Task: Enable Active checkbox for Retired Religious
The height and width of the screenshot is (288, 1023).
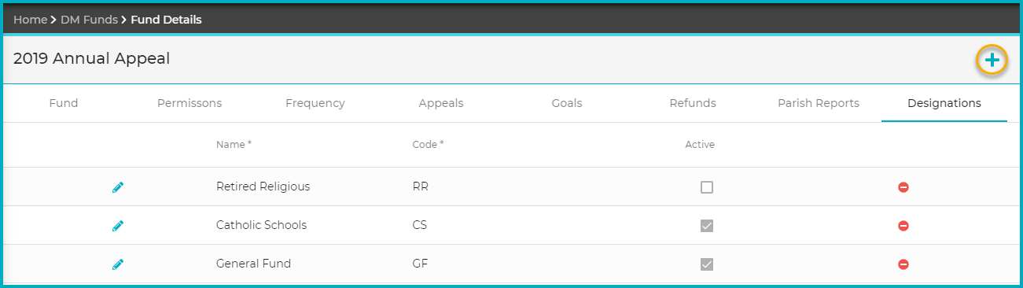Action: 707,187
